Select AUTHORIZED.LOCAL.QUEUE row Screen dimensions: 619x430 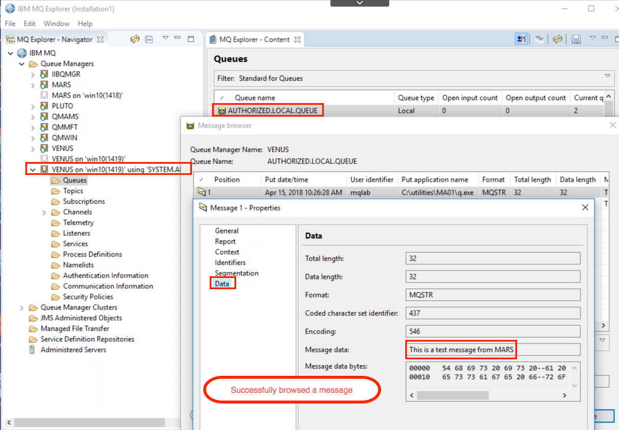pyautogui.click(x=408, y=111)
